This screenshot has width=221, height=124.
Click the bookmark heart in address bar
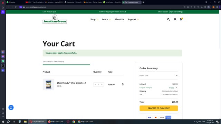[198, 7]
